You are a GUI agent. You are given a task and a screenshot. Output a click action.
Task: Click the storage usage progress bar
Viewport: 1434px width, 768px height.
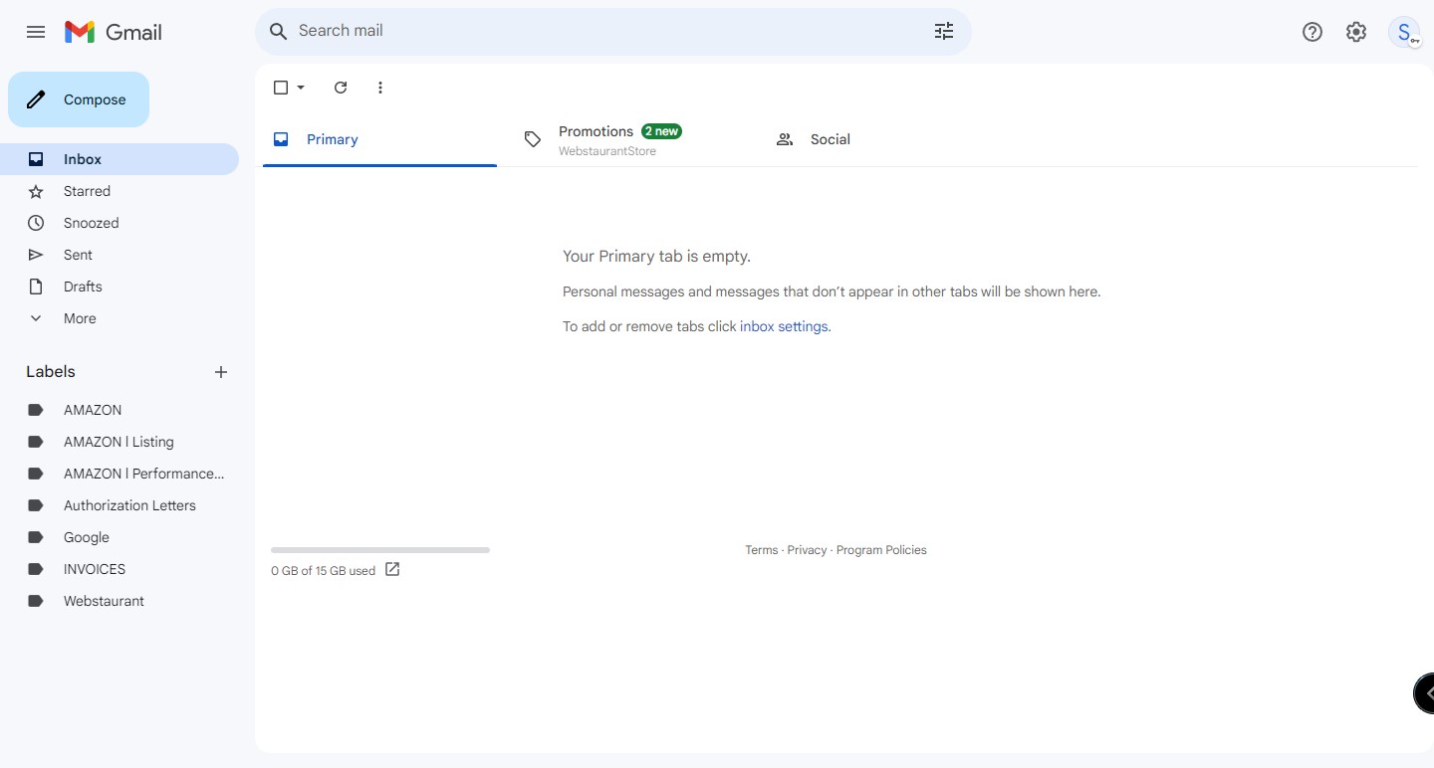pos(380,550)
